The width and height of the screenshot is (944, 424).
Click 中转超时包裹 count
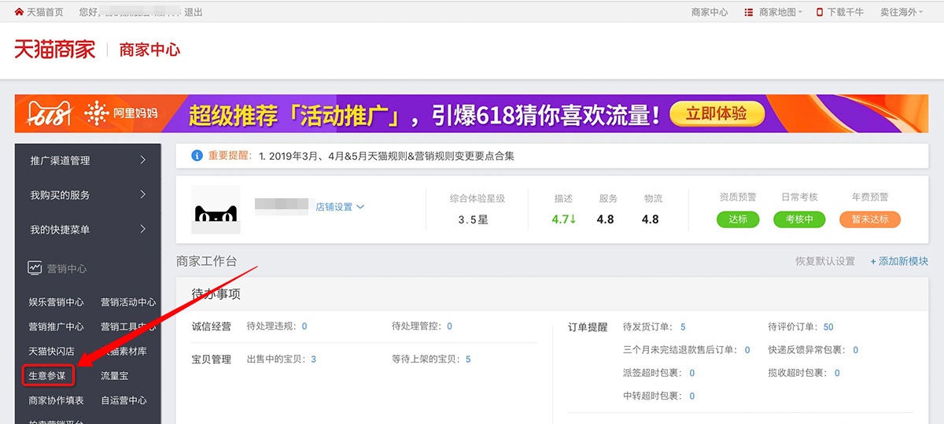click(692, 396)
